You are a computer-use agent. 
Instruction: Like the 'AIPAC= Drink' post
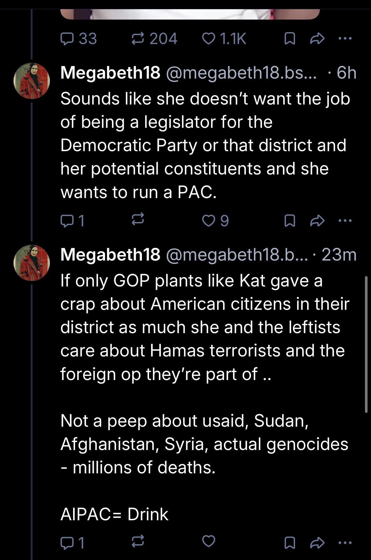tap(208, 542)
